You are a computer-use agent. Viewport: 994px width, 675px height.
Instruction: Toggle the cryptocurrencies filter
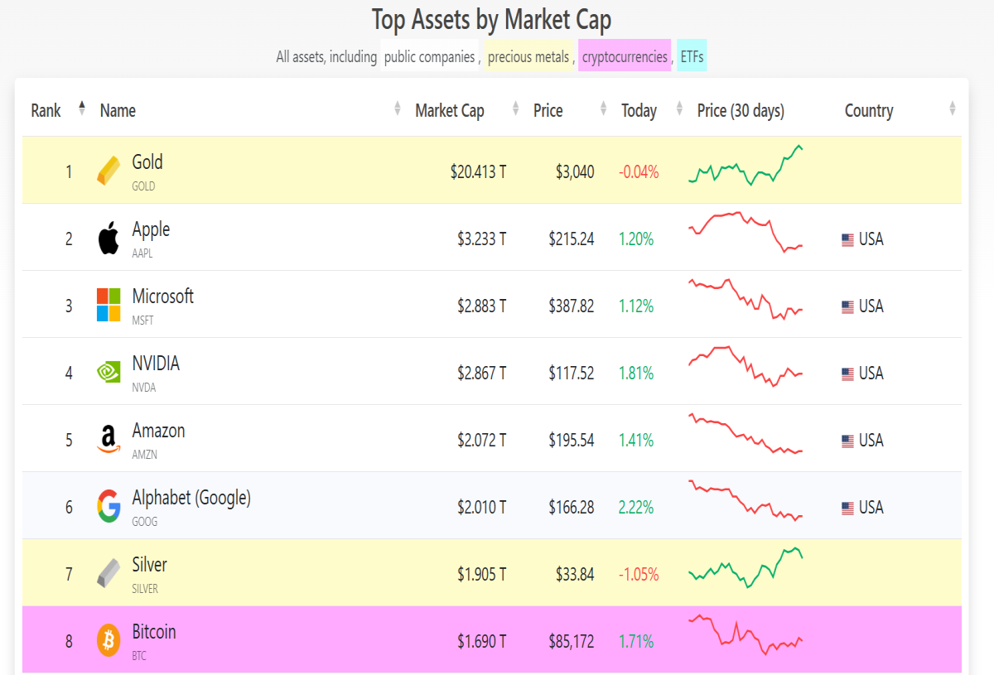click(x=625, y=56)
